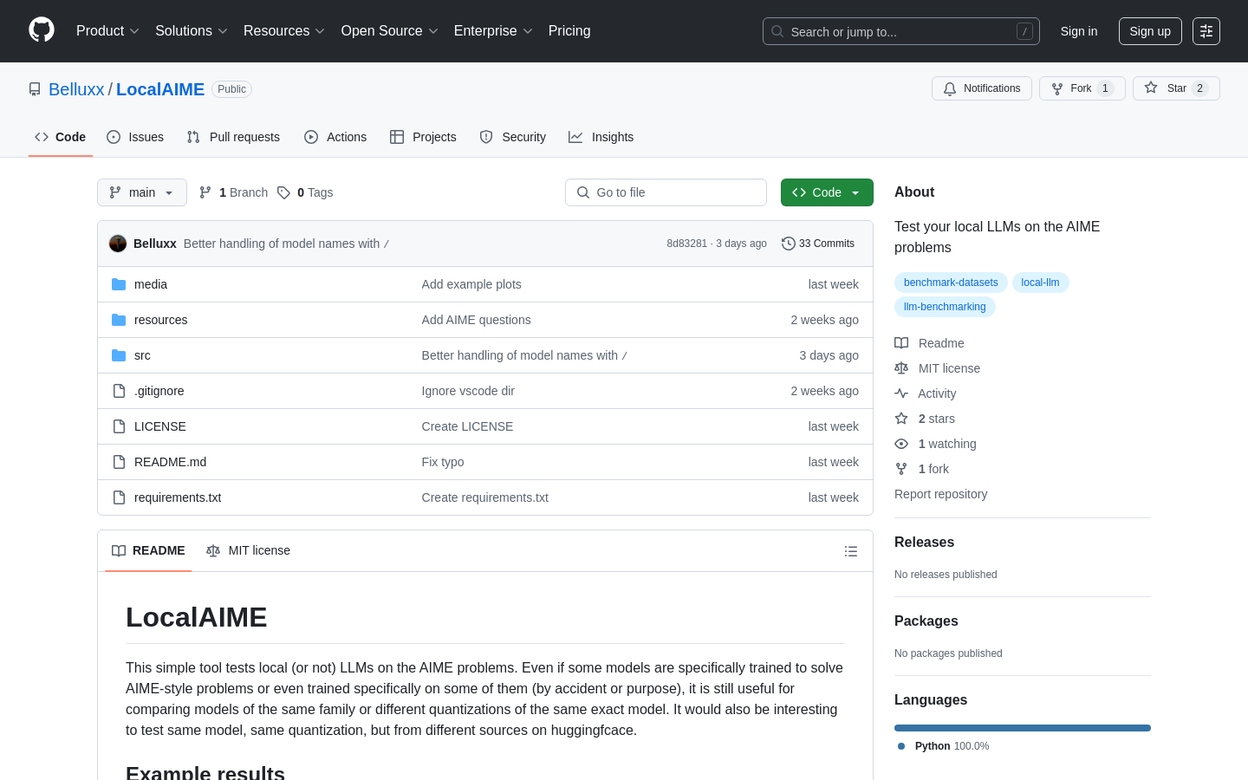Screen dimensions: 1248x780
Task: Click the commits history clock icon
Action: pos(789,244)
